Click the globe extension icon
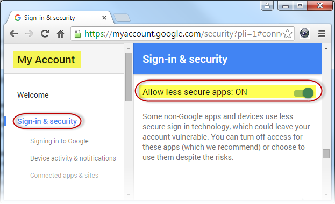 304,33
